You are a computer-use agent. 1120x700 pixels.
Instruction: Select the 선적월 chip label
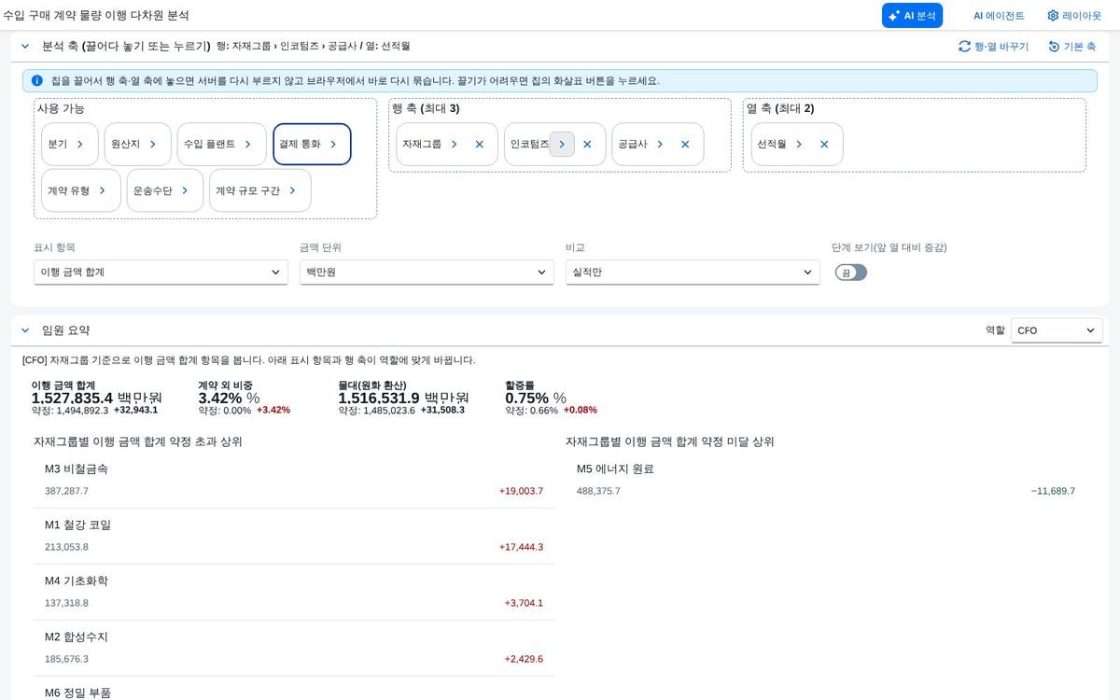pyautogui.click(x=772, y=145)
